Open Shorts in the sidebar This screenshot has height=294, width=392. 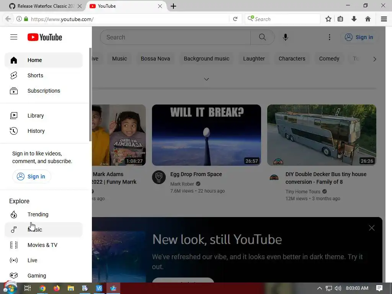coord(44,75)
